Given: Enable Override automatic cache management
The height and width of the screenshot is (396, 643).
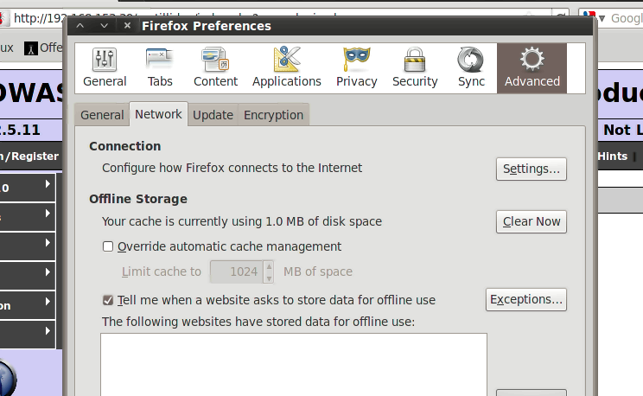Looking at the screenshot, I should click(108, 246).
